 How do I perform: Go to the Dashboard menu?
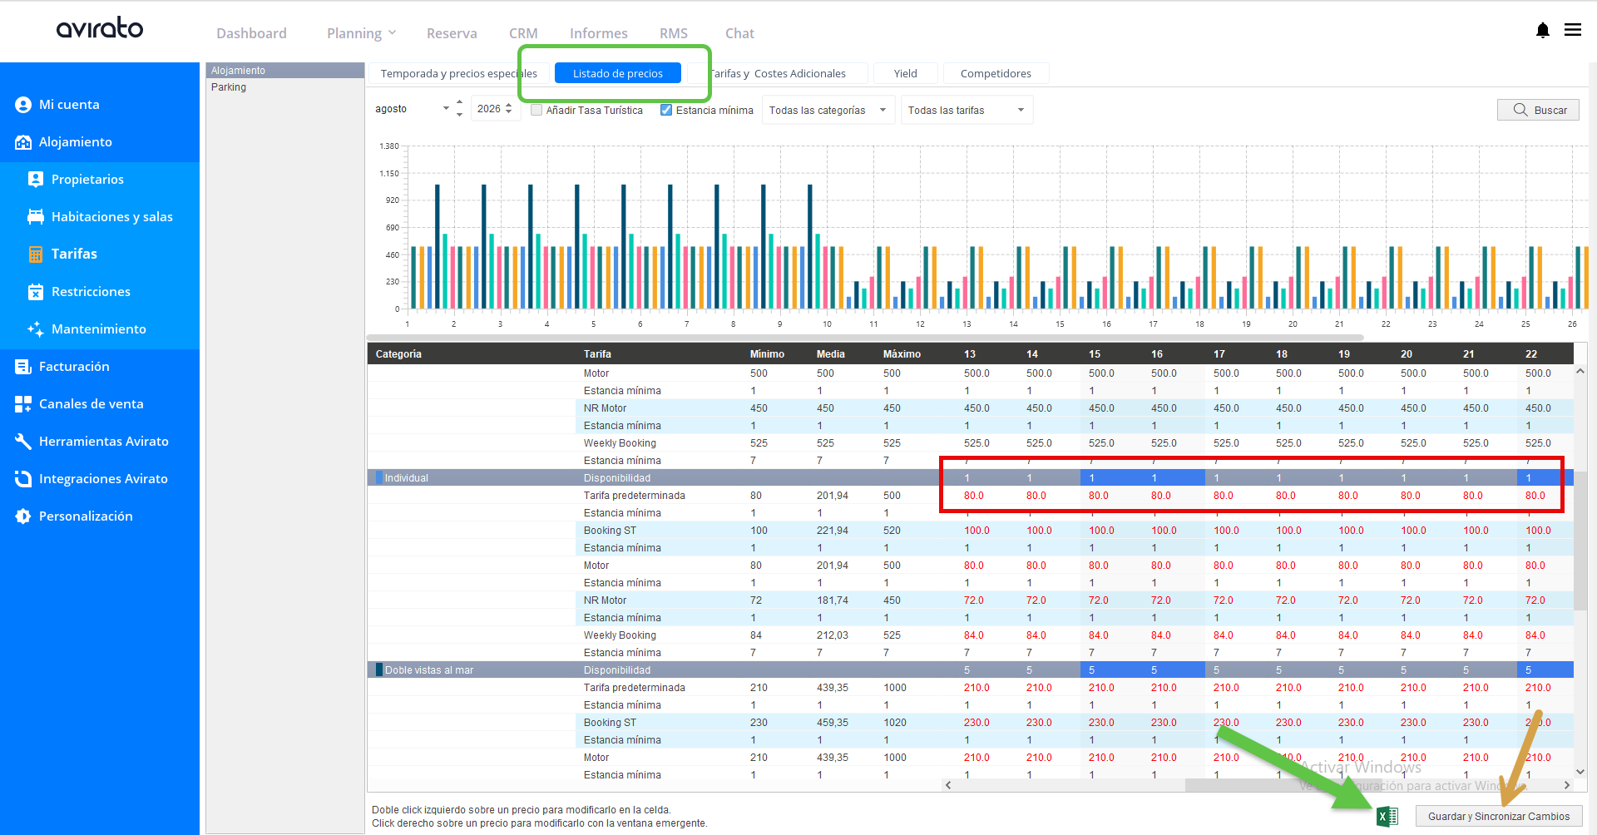[251, 33]
